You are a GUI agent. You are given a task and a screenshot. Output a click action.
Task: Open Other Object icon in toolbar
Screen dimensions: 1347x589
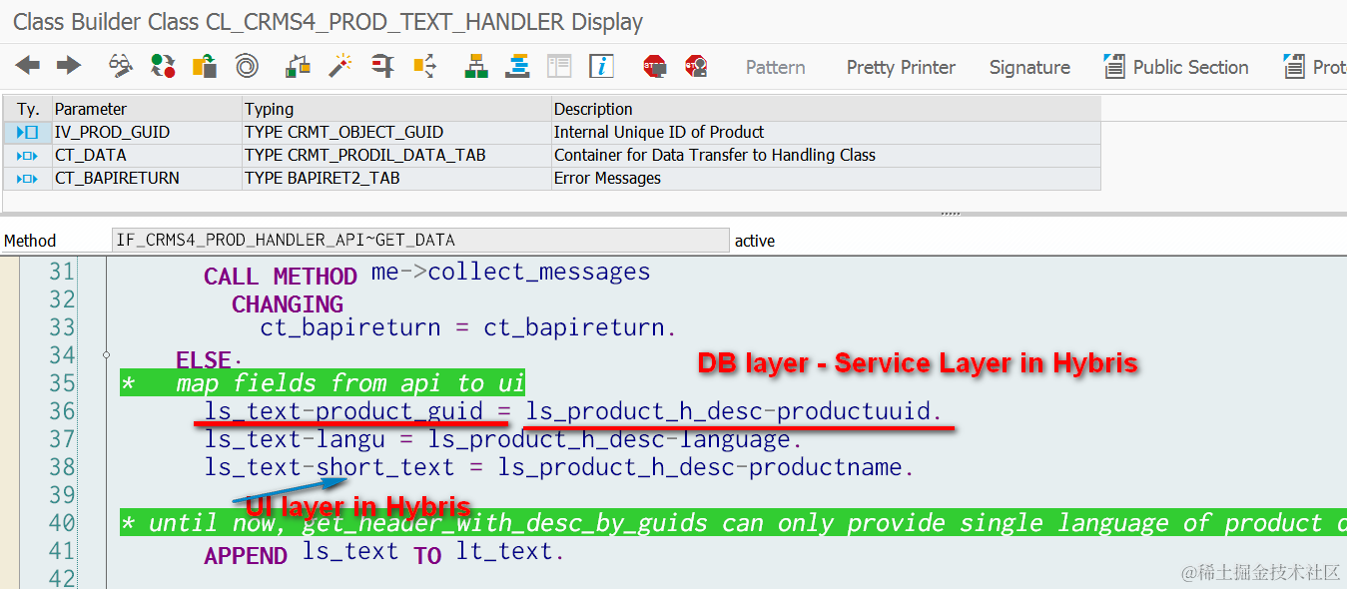pyautogui.click(x=205, y=67)
